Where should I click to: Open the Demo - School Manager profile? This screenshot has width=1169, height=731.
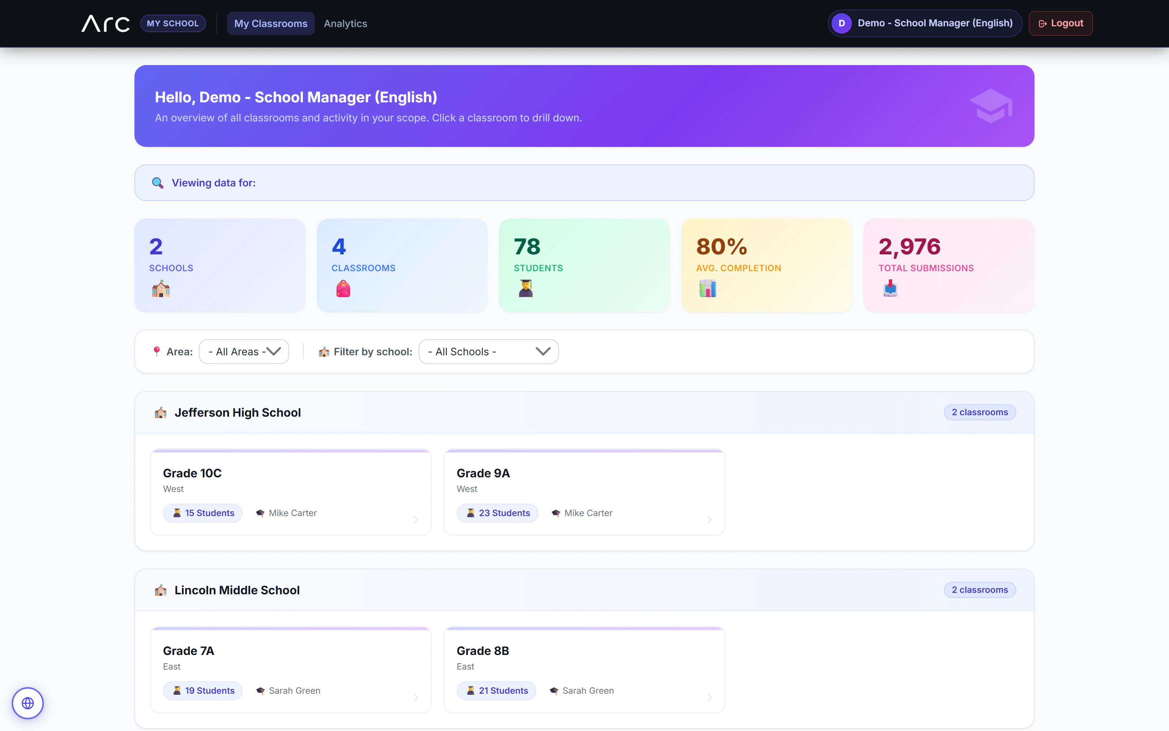(x=925, y=23)
